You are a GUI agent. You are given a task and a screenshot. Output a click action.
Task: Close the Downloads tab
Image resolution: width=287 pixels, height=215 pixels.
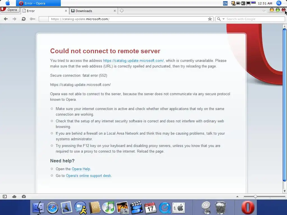tap(115, 11)
